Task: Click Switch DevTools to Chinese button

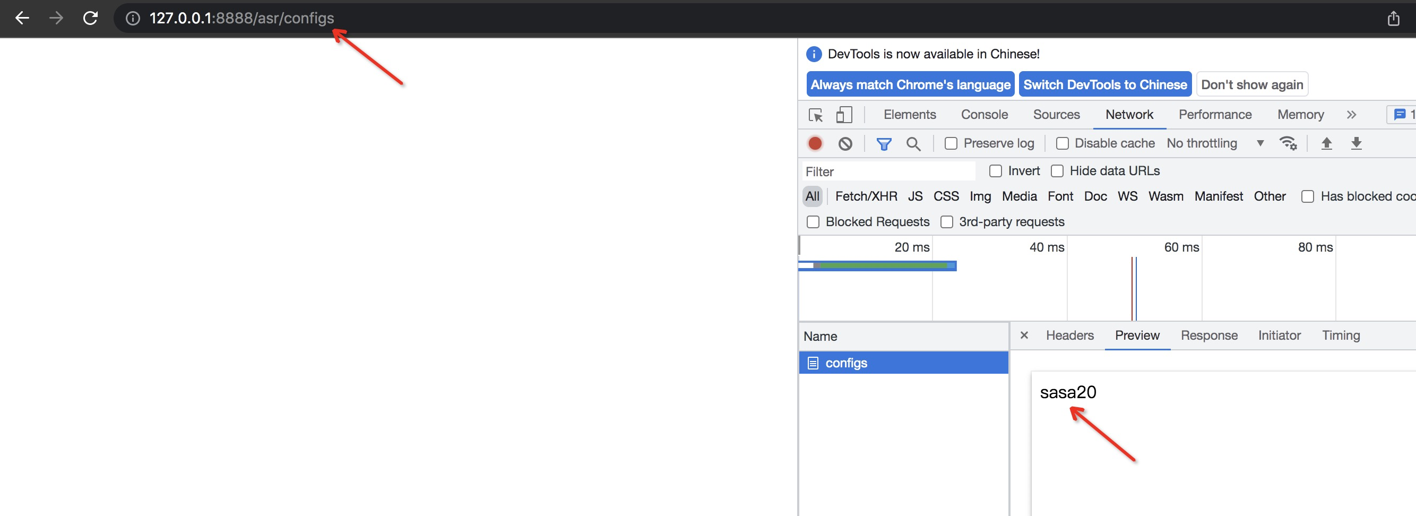Action: coord(1105,84)
